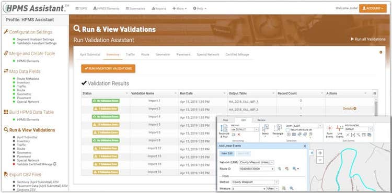The width and height of the screenshot is (392, 193).
Task: Open the Version dropdown
Action: pyautogui.click(x=256, y=129)
